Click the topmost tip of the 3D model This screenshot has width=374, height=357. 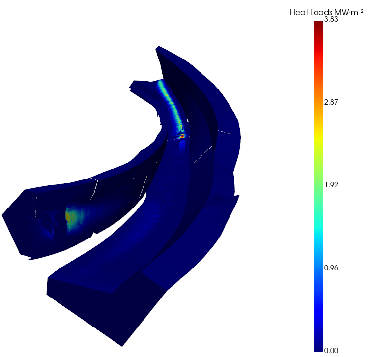tap(158, 48)
